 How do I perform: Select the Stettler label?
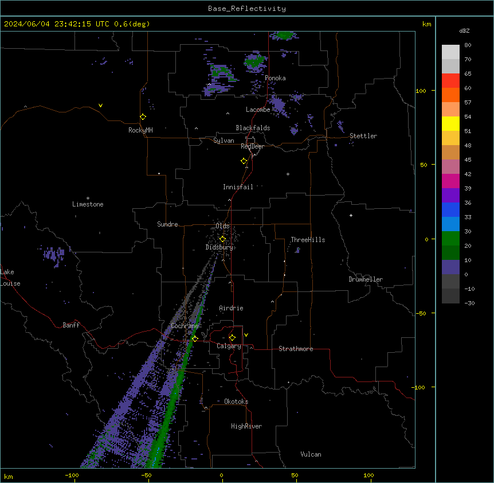(363, 136)
